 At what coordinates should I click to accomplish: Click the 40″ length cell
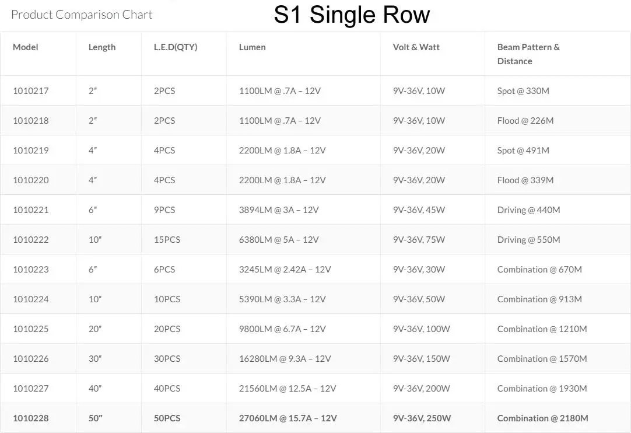[x=95, y=389]
